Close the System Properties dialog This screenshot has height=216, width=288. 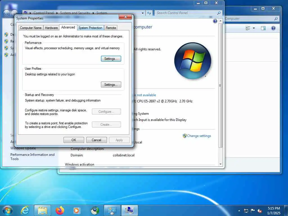click(x=125, y=17)
